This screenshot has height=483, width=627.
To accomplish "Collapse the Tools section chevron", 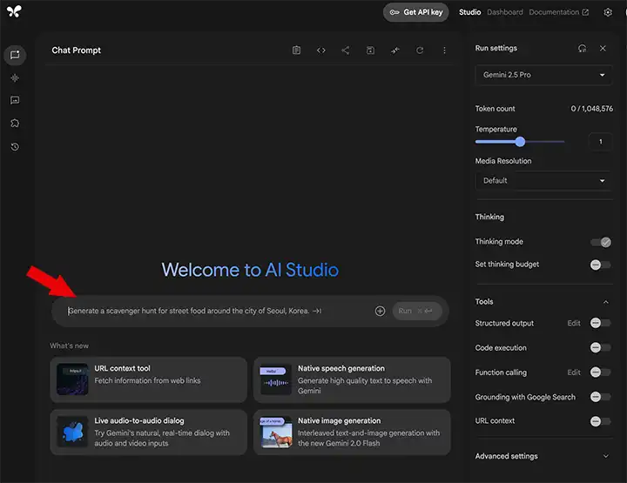I will (x=606, y=302).
